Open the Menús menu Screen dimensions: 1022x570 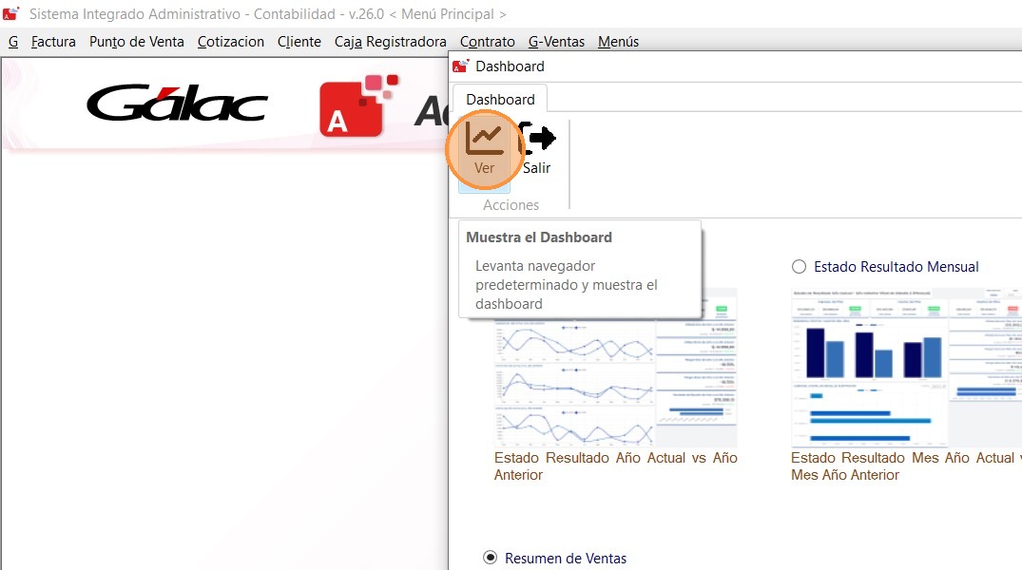pos(618,42)
